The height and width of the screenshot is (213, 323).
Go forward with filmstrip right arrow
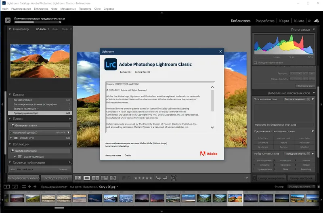pyautogui.click(x=35, y=187)
